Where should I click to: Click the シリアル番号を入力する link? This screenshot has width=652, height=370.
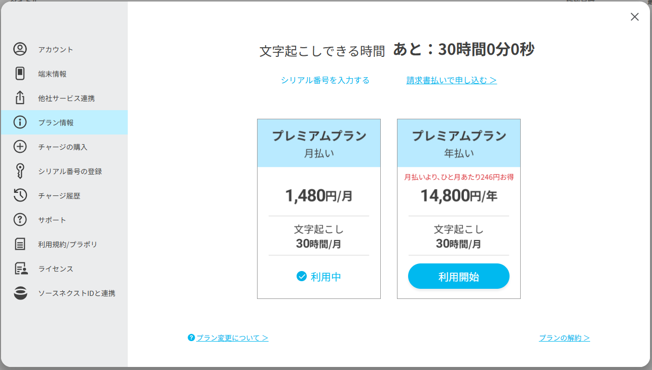[325, 80]
